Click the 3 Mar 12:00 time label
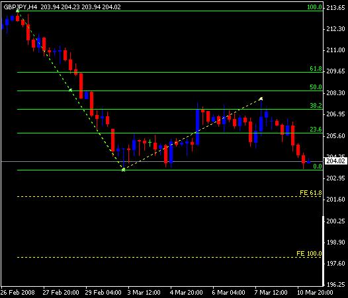This screenshot has width=348, height=298. coord(144,293)
